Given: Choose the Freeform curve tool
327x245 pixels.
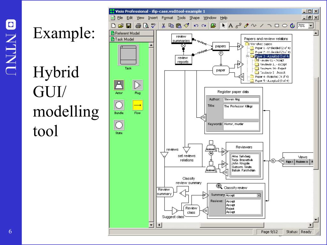Looking at the screenshot, I should click(254, 26).
